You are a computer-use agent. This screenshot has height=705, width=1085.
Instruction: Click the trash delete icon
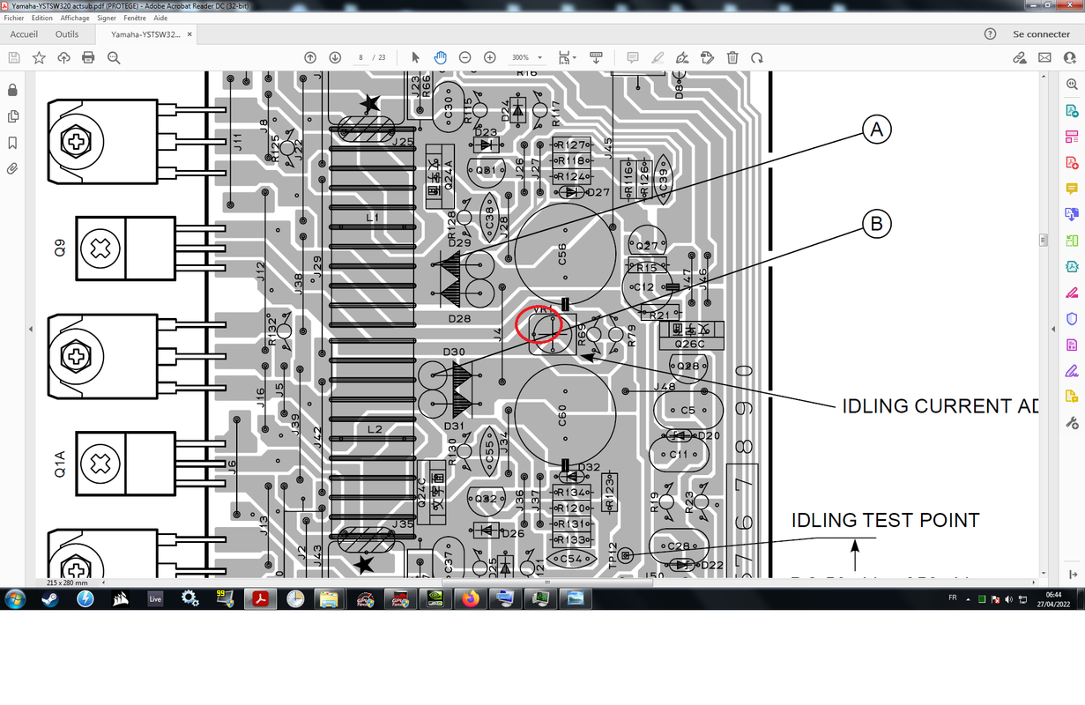click(732, 57)
